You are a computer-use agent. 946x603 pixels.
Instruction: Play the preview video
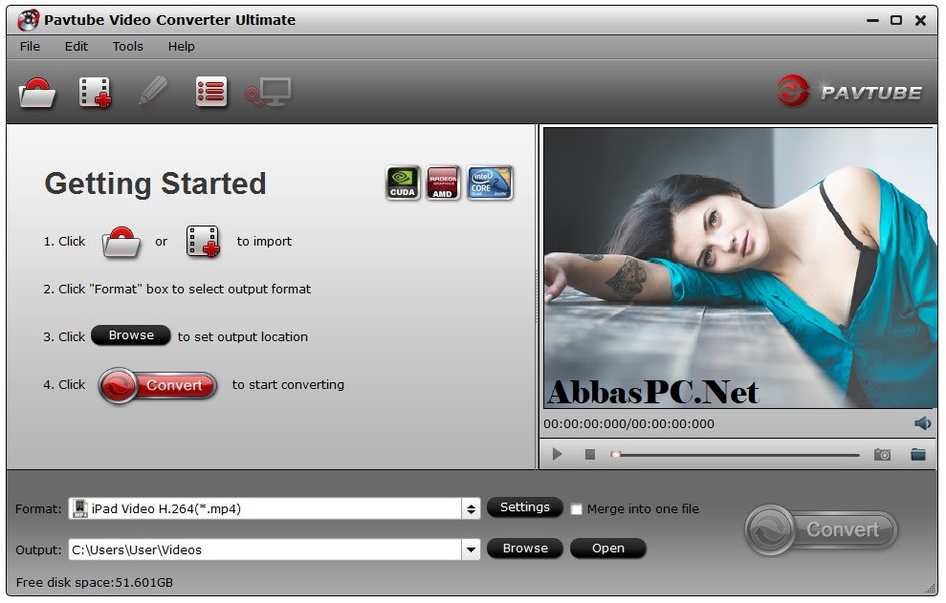click(557, 454)
